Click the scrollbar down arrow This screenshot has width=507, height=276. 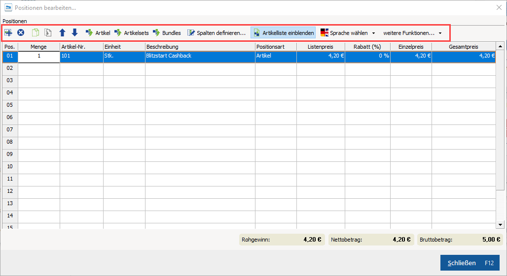500,225
